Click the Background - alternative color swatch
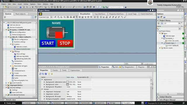This screenshot has width=187, height=105. coord(67,82)
